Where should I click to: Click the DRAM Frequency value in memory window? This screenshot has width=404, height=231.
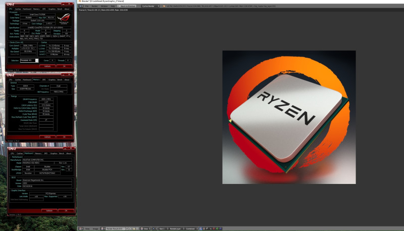[x=46, y=99]
